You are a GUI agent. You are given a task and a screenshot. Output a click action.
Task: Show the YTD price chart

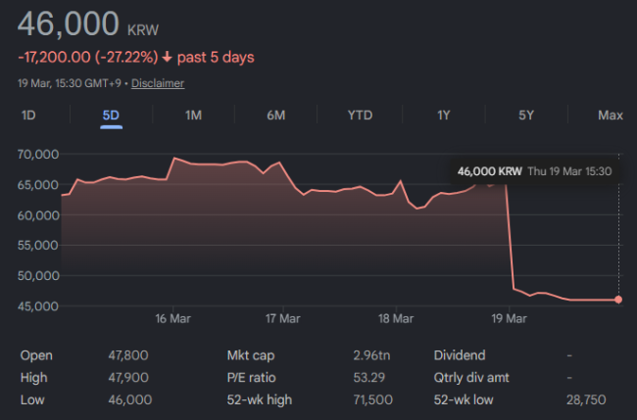click(x=360, y=116)
